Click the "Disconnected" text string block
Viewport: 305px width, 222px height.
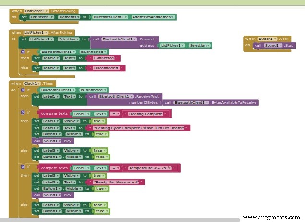[x=107, y=68]
